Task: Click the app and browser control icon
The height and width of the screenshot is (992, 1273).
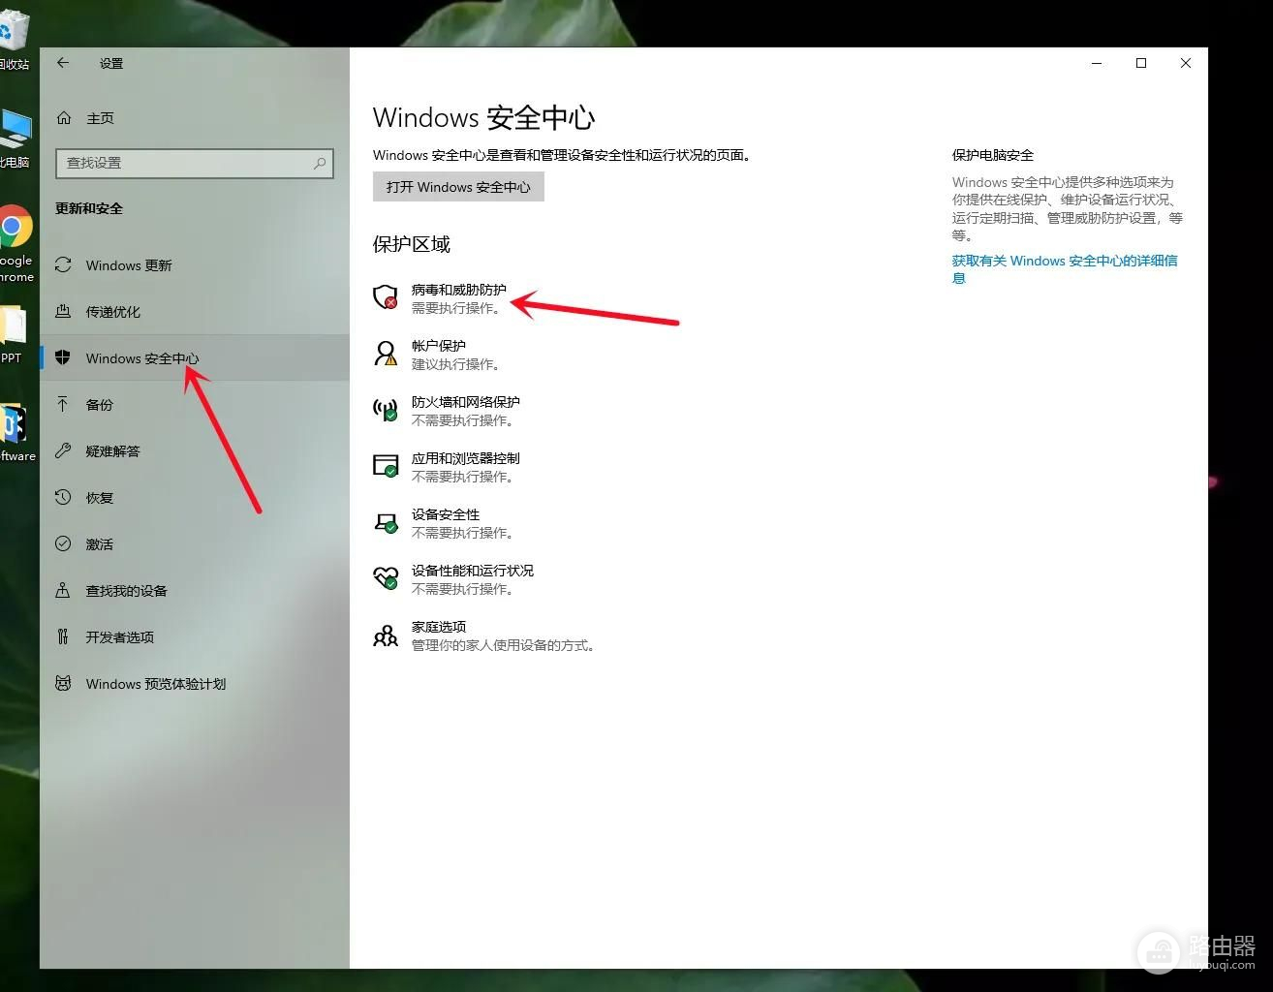Action: point(386,466)
